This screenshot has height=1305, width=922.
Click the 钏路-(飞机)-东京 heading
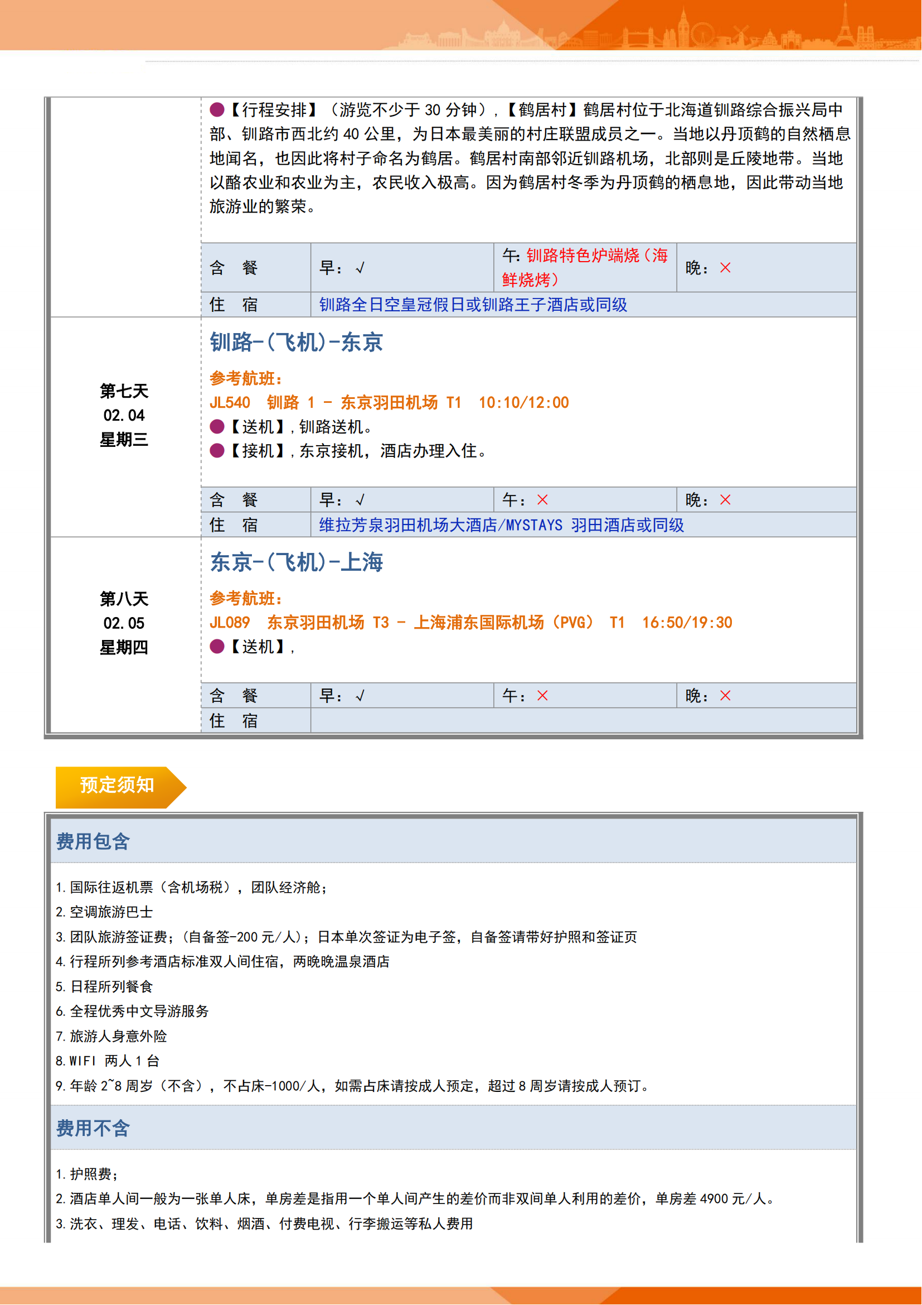297,343
